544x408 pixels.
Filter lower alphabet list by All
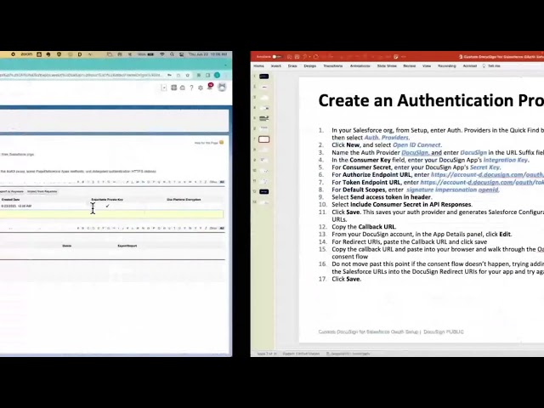coord(222,229)
